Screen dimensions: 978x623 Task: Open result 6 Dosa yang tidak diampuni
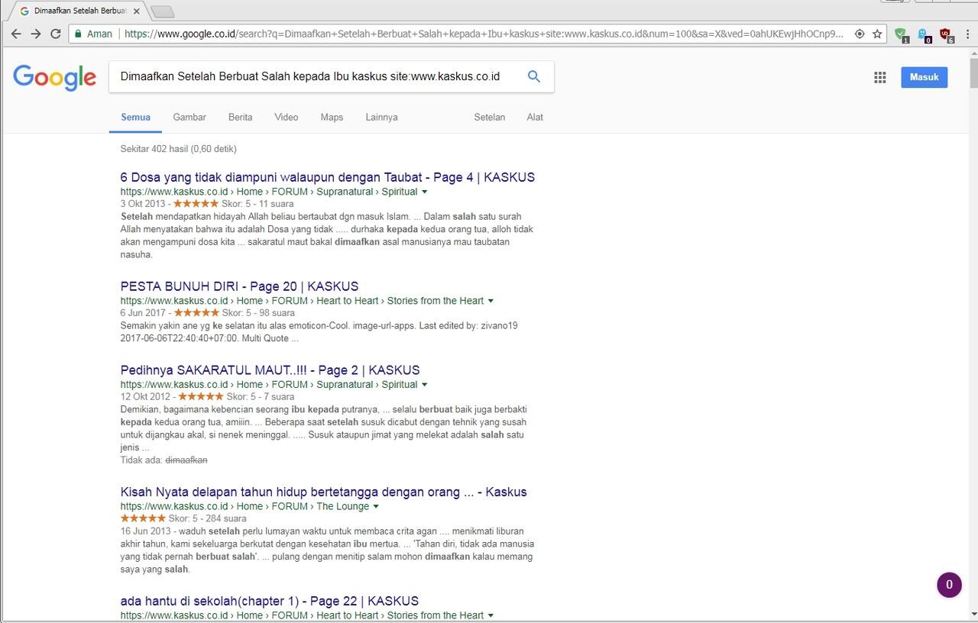point(328,177)
